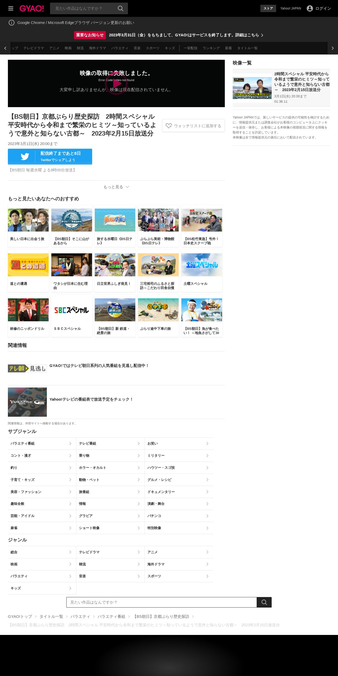Click GYAO!トップ breadcrumb

click(20, 617)
